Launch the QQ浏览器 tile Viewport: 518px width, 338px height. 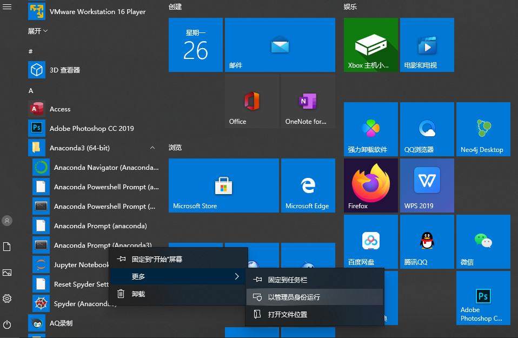427,129
